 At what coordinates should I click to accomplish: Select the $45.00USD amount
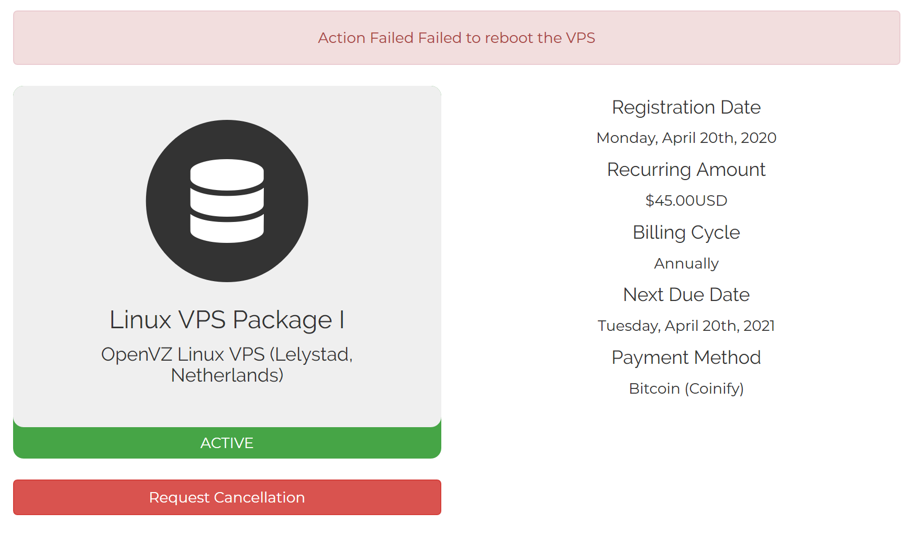(x=686, y=200)
